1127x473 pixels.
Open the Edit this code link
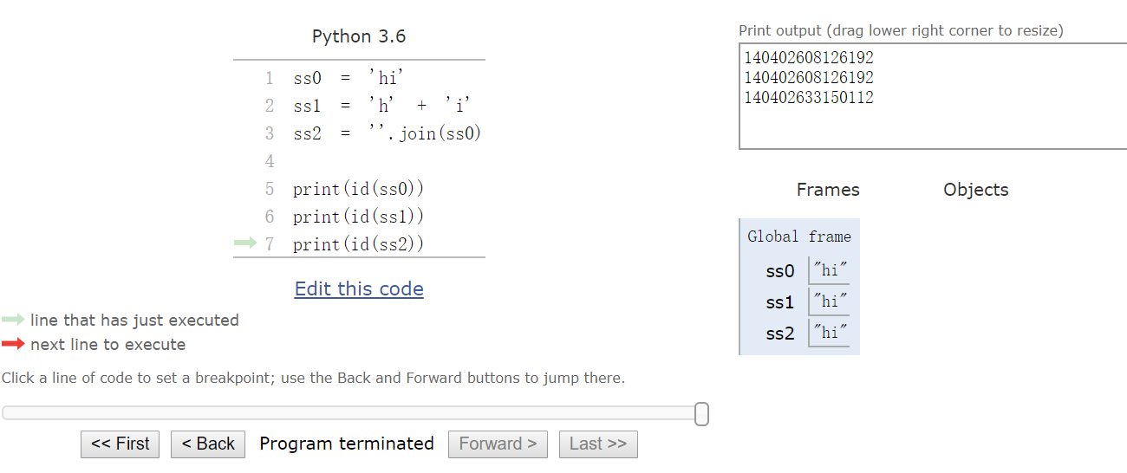(359, 289)
